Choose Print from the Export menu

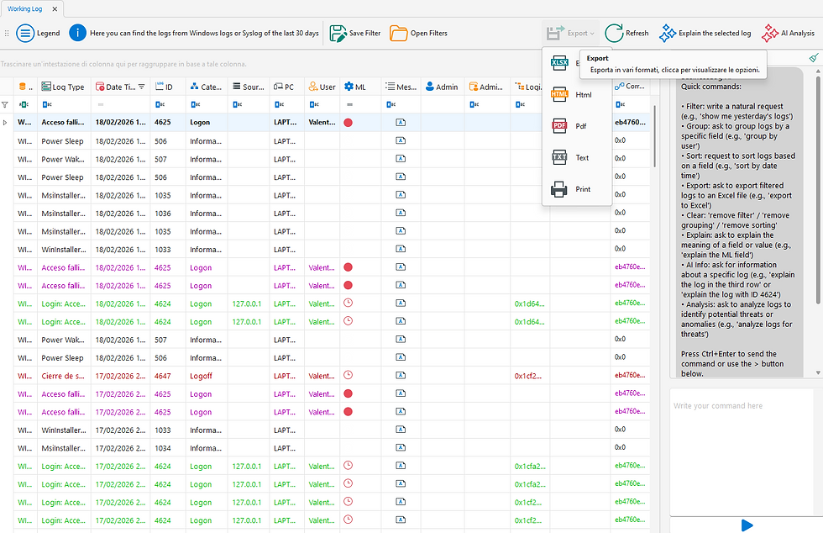[576, 189]
